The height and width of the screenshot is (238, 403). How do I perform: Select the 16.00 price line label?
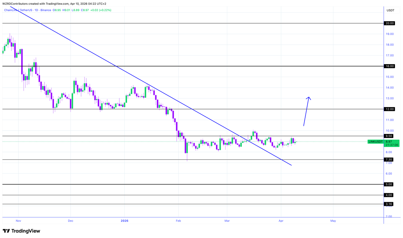[x=389, y=66]
